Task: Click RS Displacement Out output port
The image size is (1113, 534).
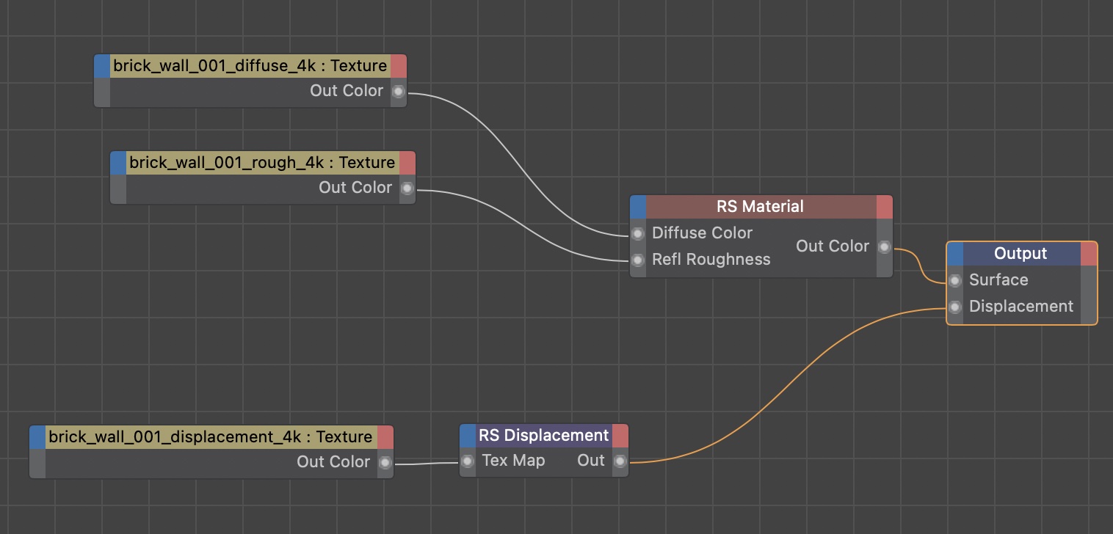Action: (x=620, y=461)
